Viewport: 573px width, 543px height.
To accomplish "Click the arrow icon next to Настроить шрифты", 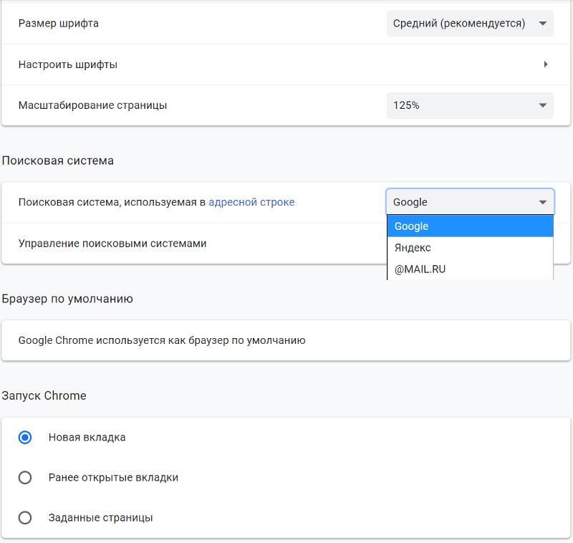I will pyautogui.click(x=546, y=64).
